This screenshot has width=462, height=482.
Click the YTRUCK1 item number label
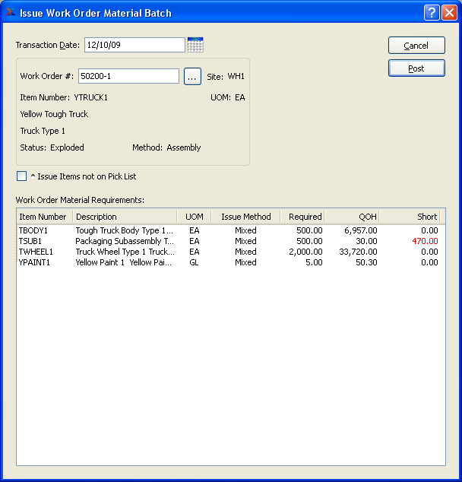click(91, 97)
